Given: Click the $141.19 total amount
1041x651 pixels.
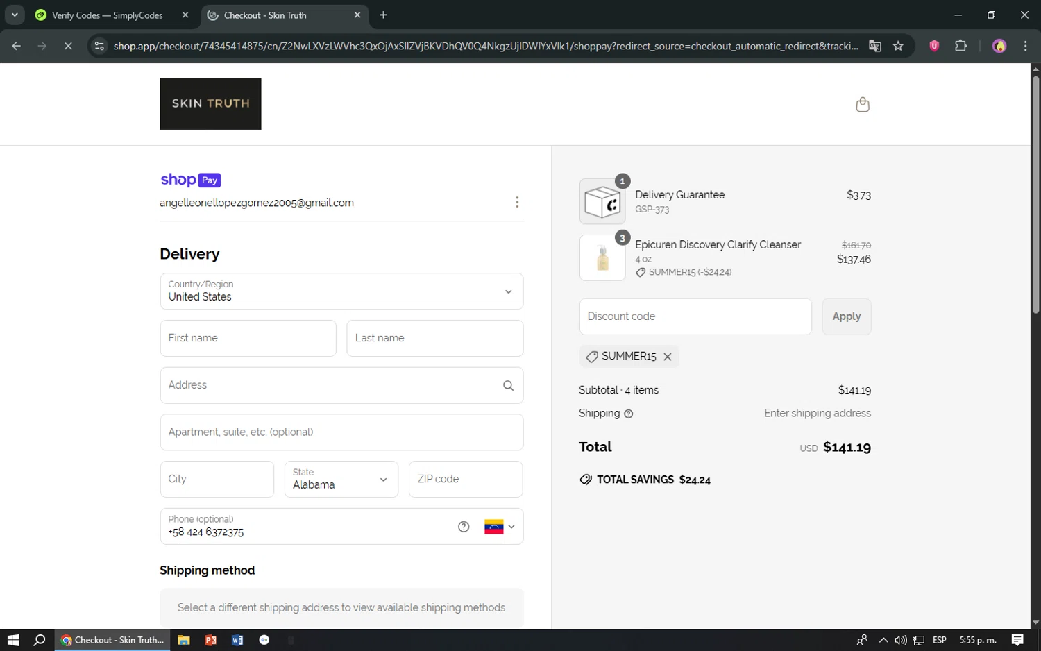Looking at the screenshot, I should [847, 448].
